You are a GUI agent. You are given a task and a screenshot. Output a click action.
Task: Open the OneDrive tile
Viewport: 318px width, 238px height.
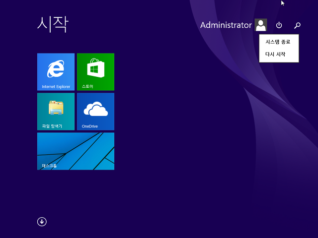[x=95, y=111]
